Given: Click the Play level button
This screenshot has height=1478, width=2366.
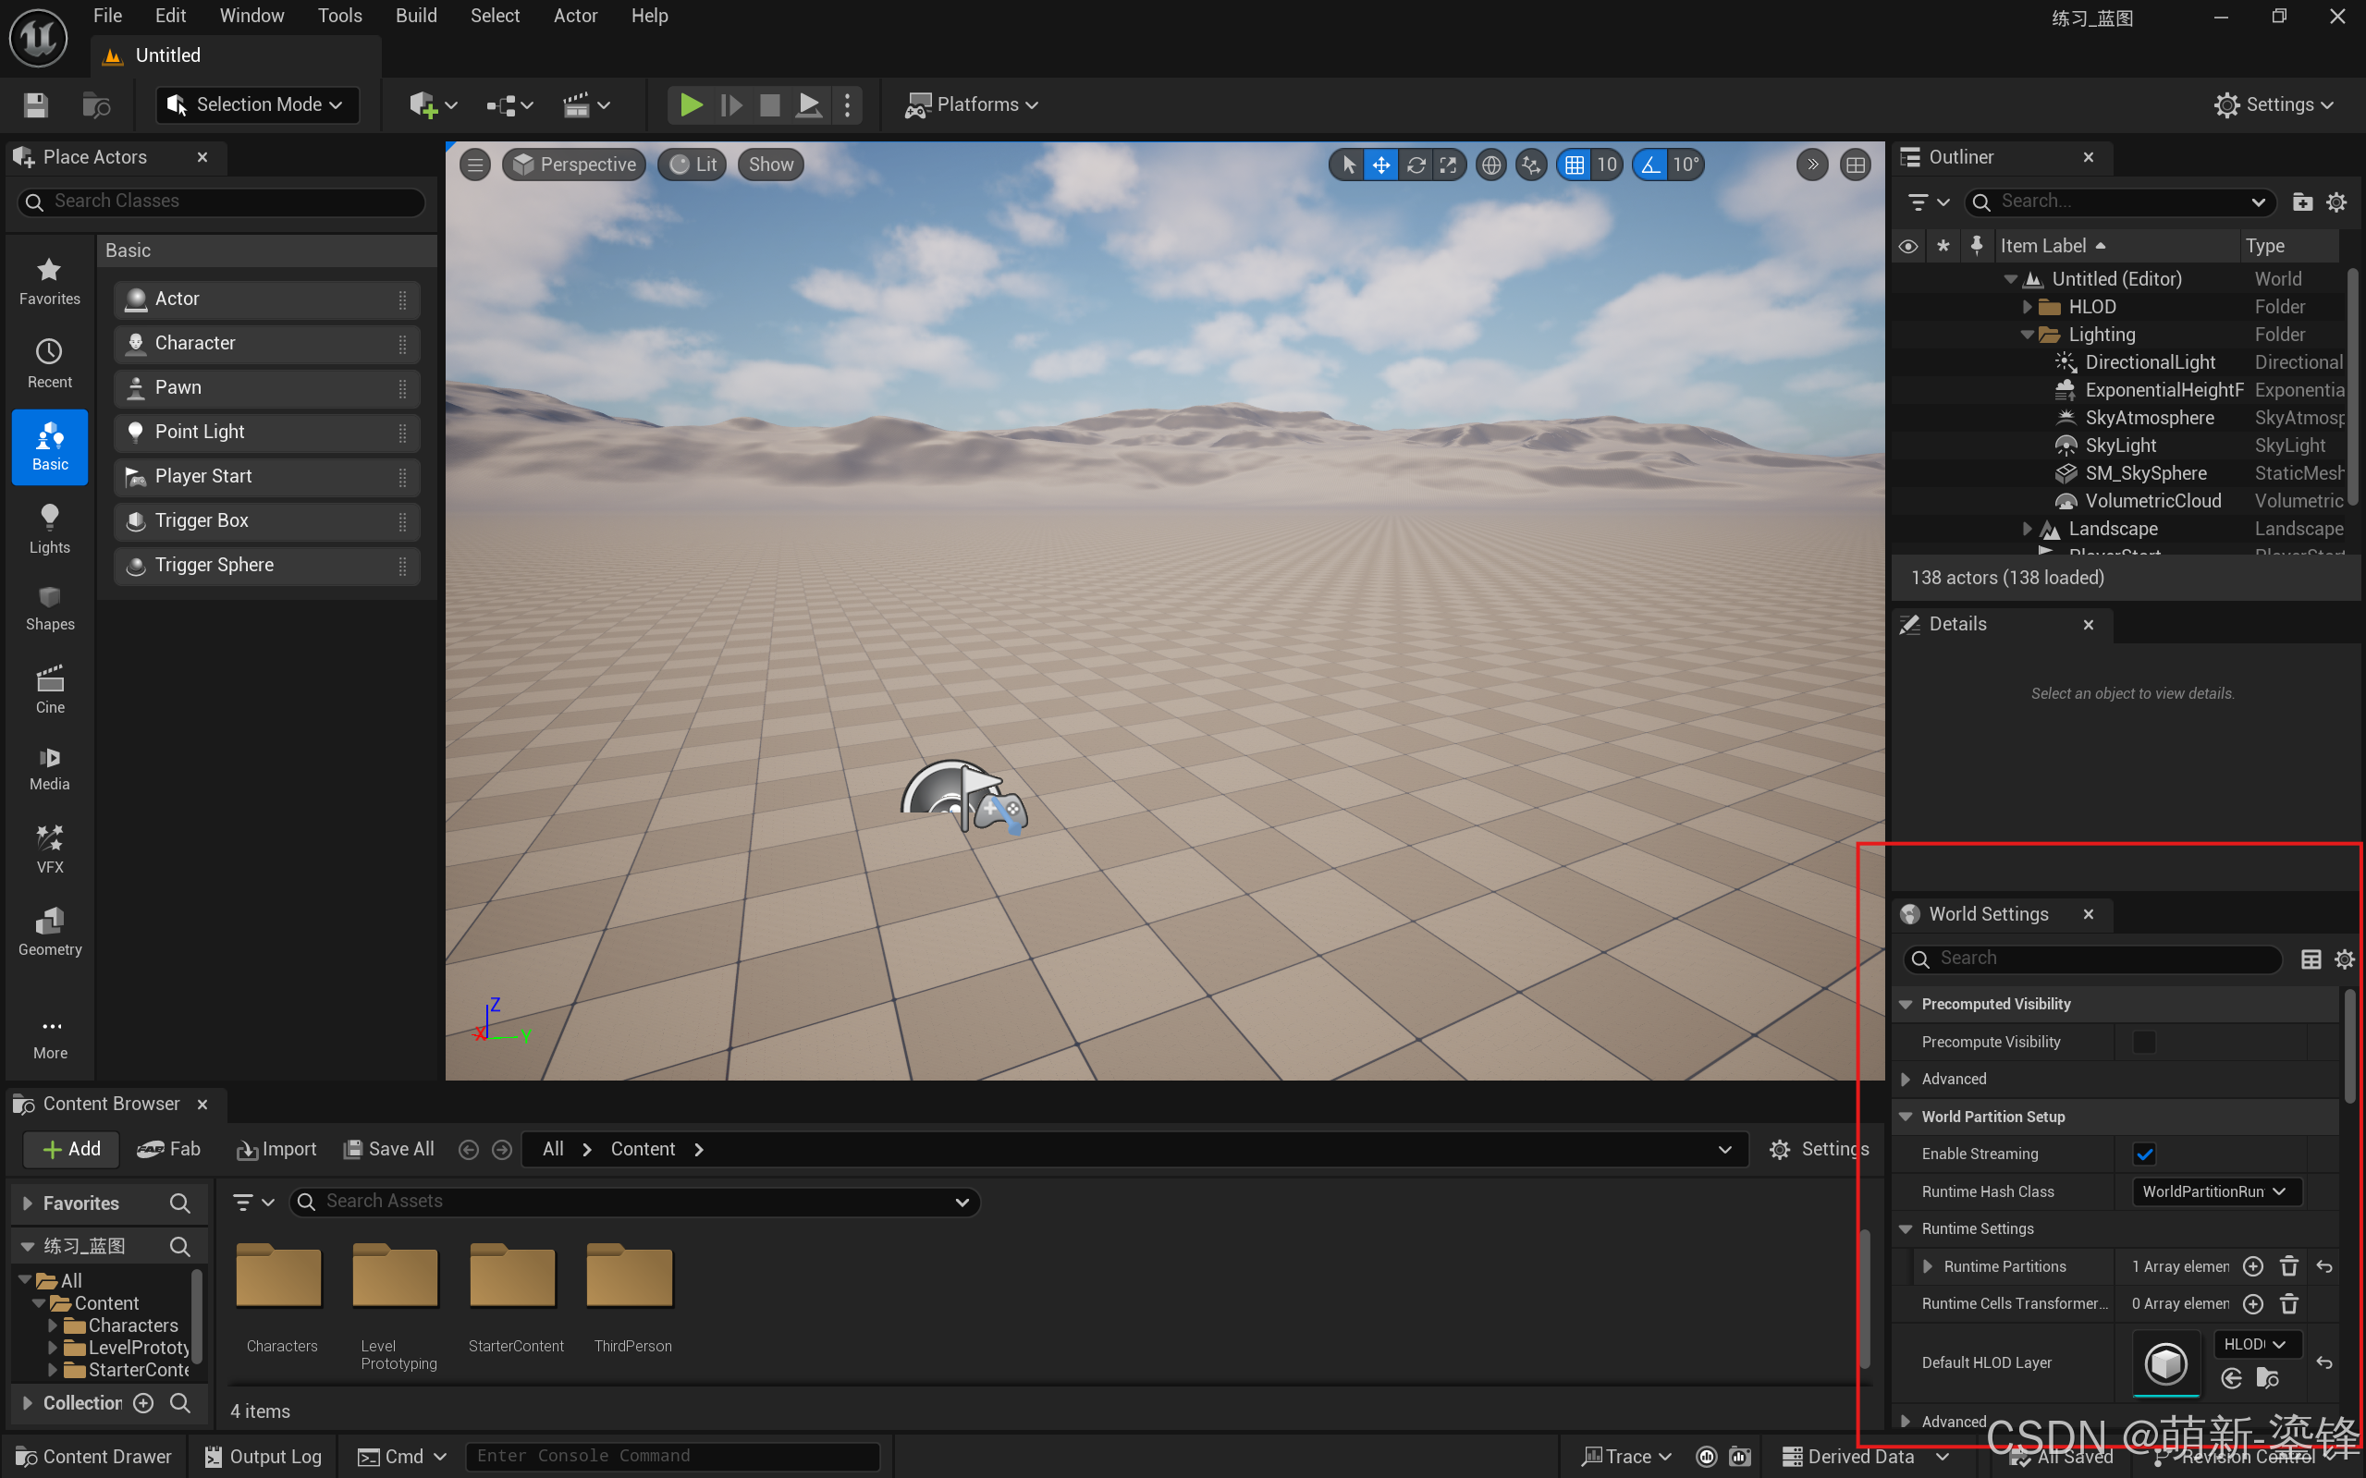Looking at the screenshot, I should click(x=691, y=104).
